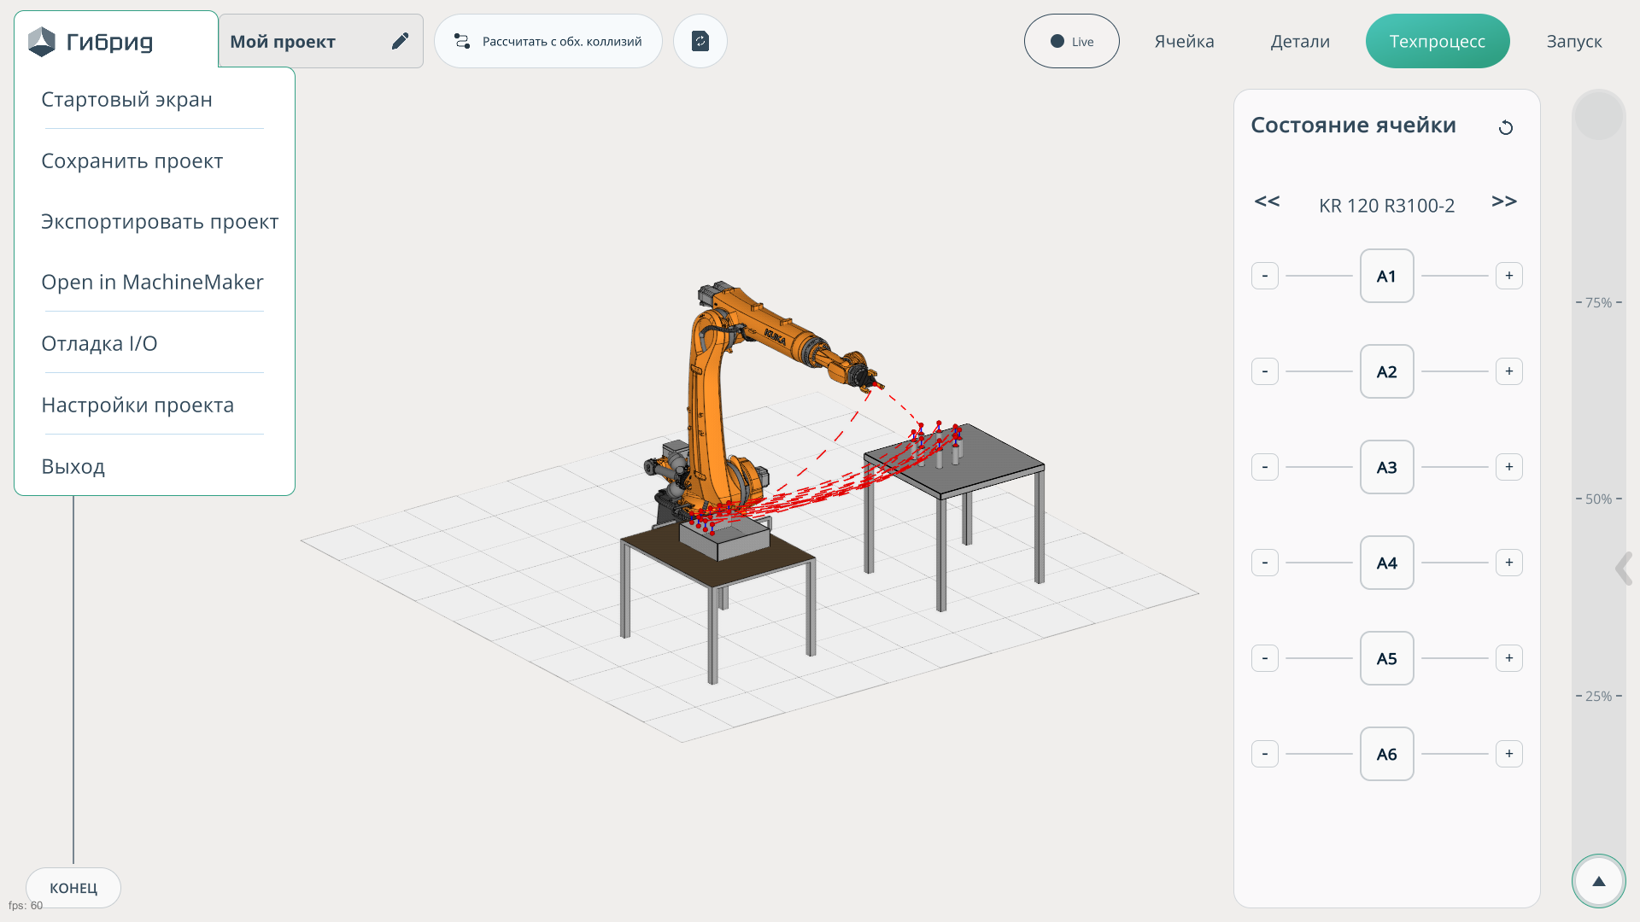Click the plus button for axis A1
This screenshot has height=922, width=1640.
pyautogui.click(x=1508, y=276)
